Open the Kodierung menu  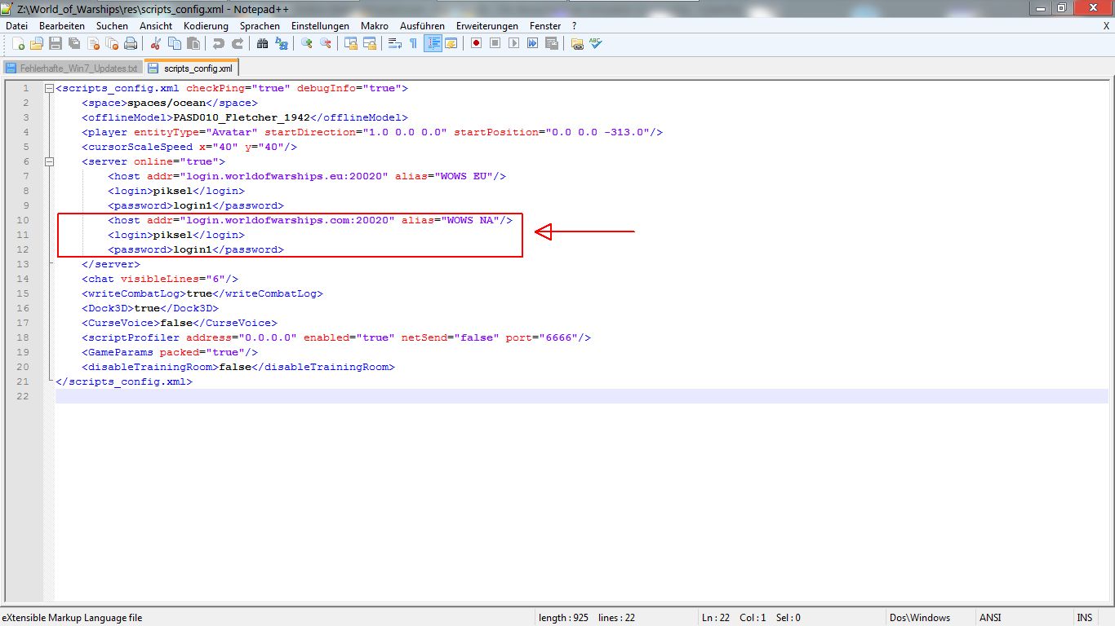[206, 26]
